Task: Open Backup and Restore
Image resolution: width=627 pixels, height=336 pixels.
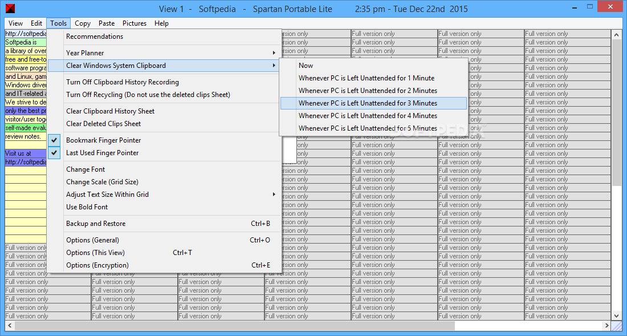Action: [x=164, y=224]
